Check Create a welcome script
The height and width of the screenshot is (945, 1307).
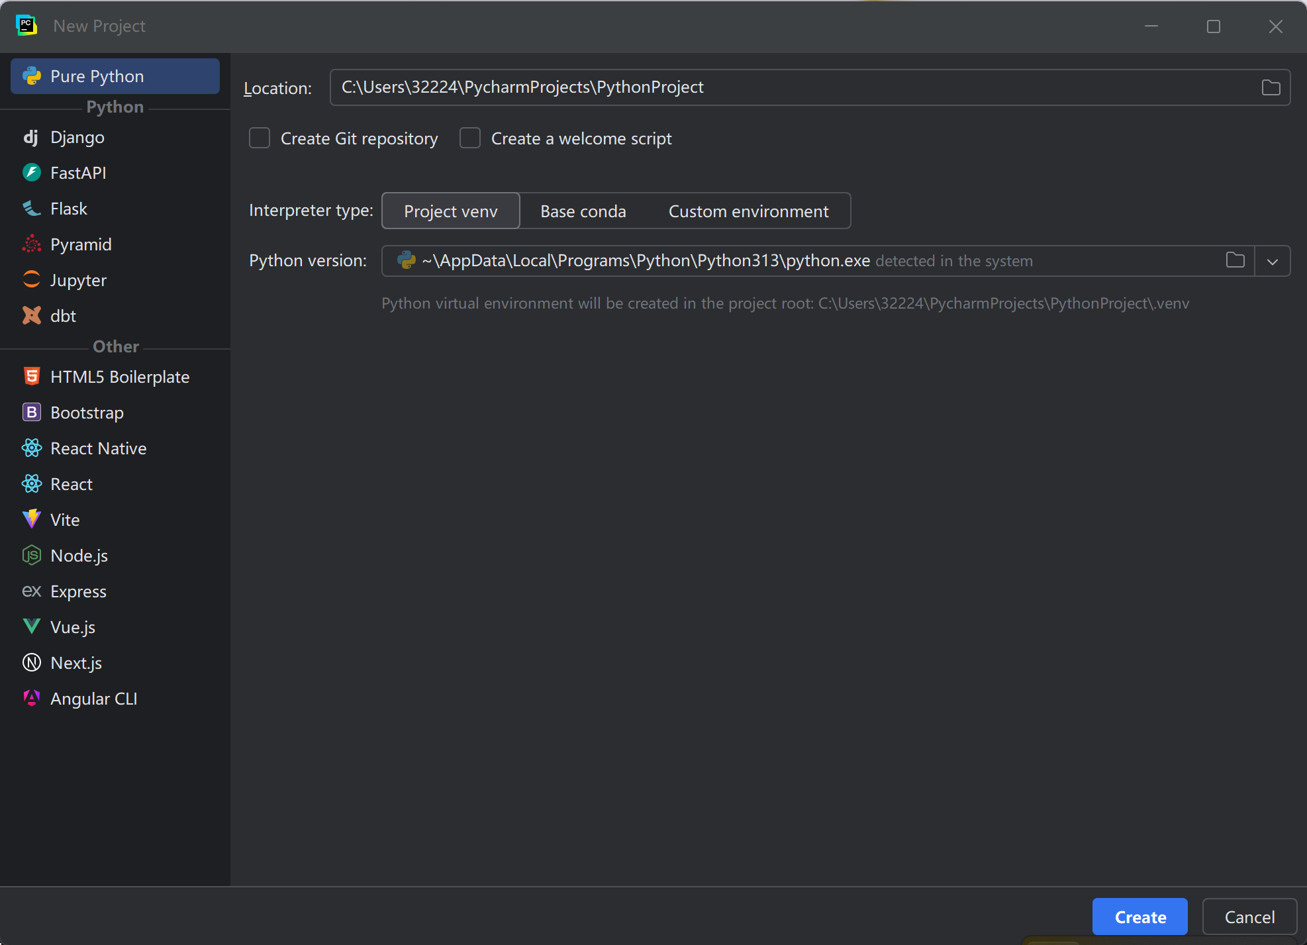point(470,138)
